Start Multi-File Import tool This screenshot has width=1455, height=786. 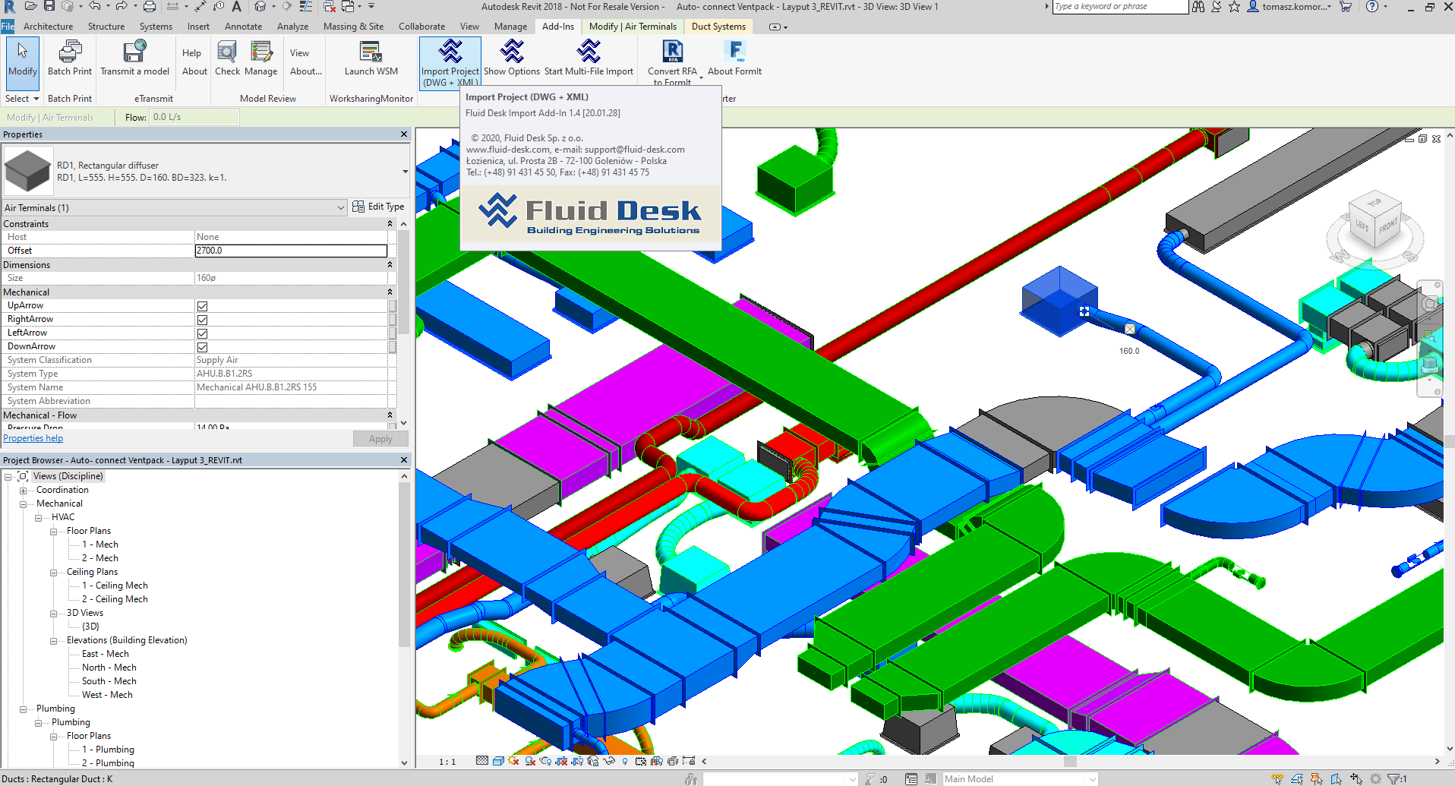click(x=589, y=52)
